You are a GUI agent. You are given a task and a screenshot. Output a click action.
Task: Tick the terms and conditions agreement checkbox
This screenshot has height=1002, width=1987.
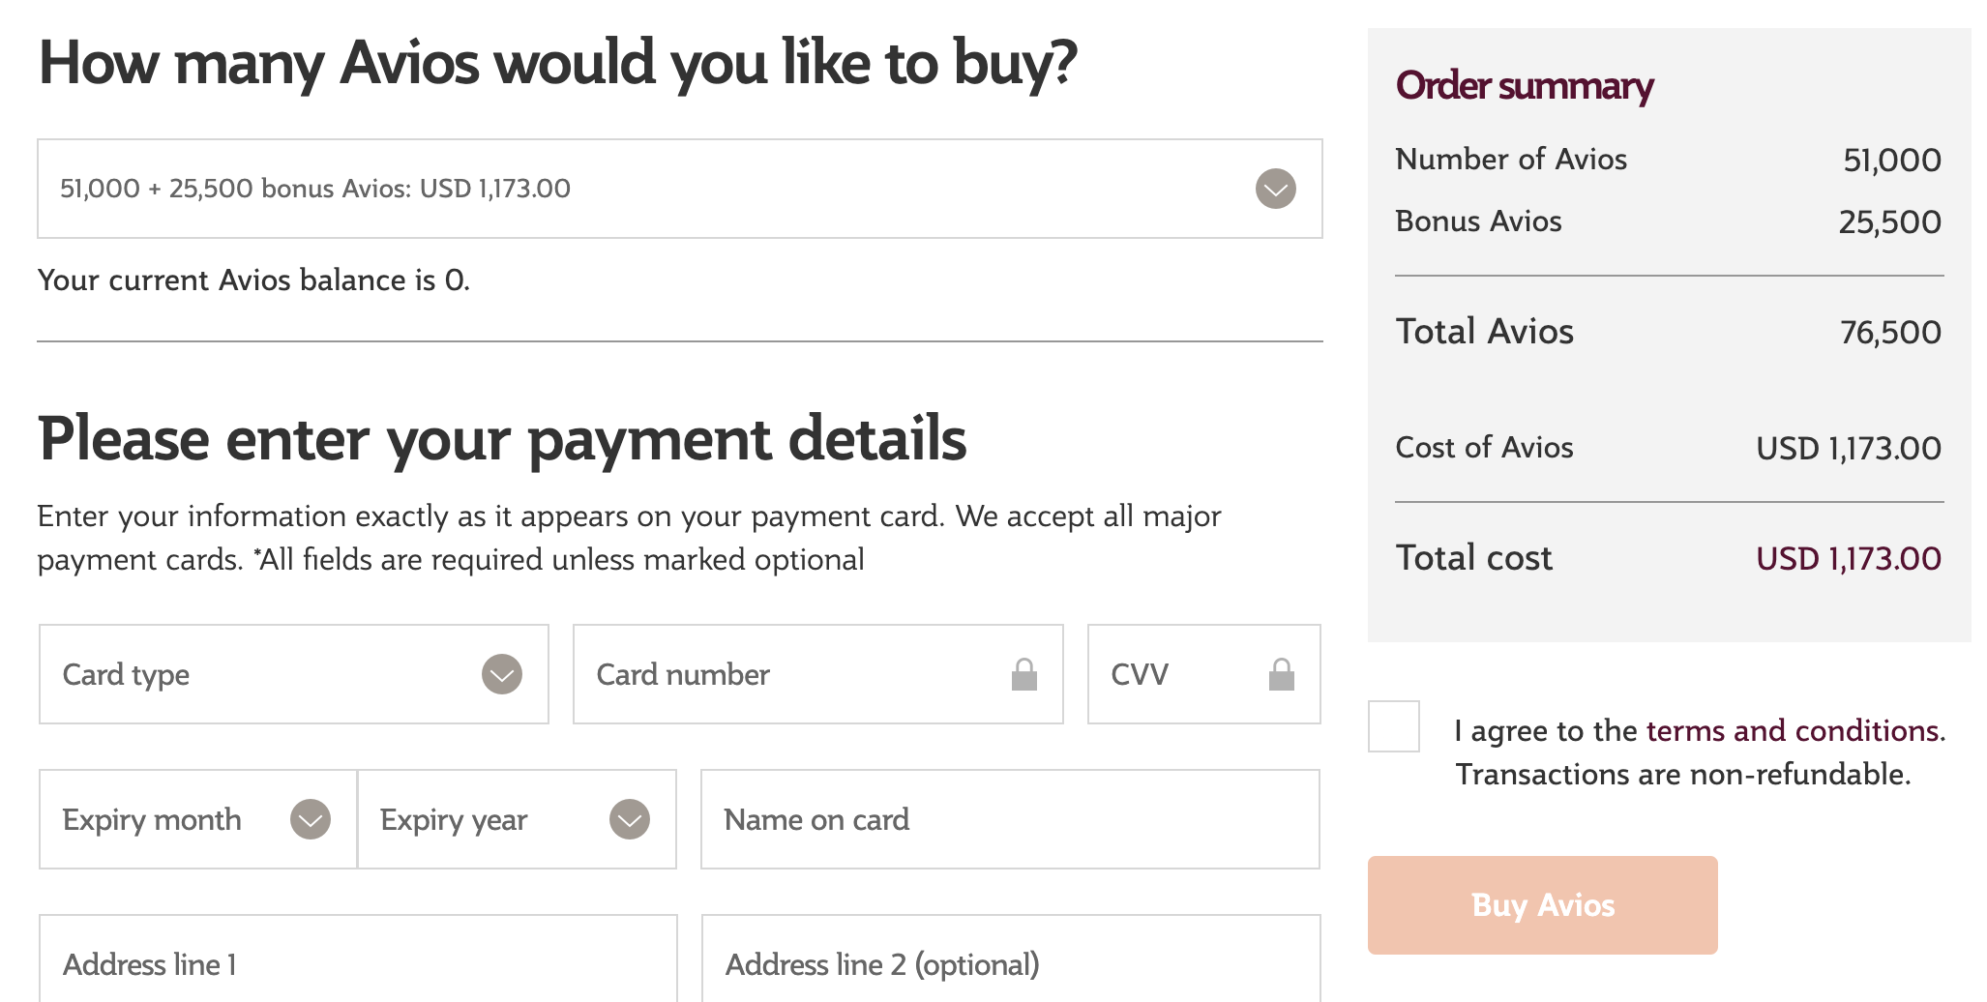[1393, 726]
